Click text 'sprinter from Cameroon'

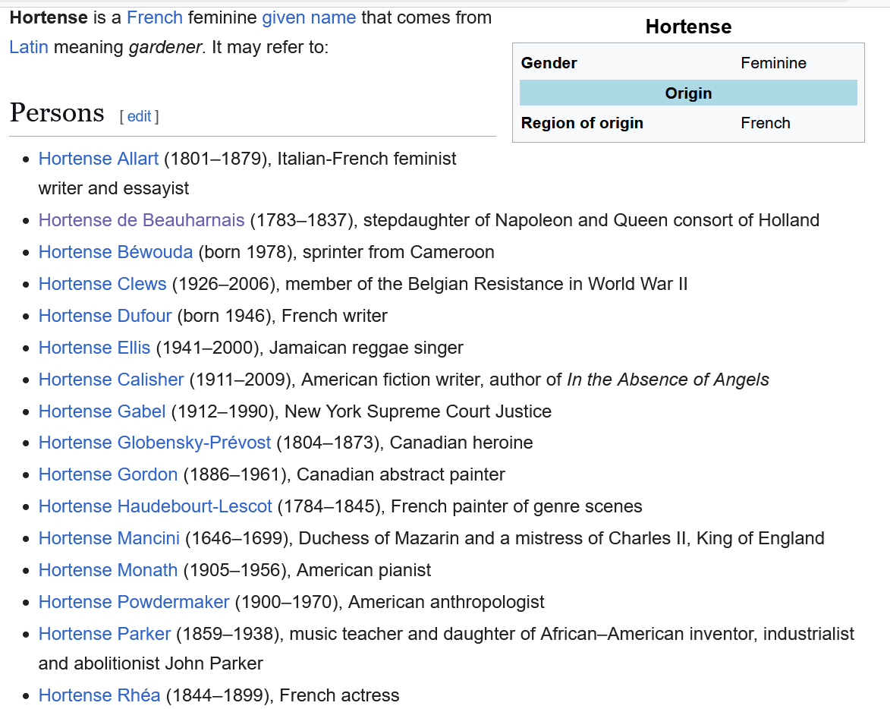click(x=398, y=252)
